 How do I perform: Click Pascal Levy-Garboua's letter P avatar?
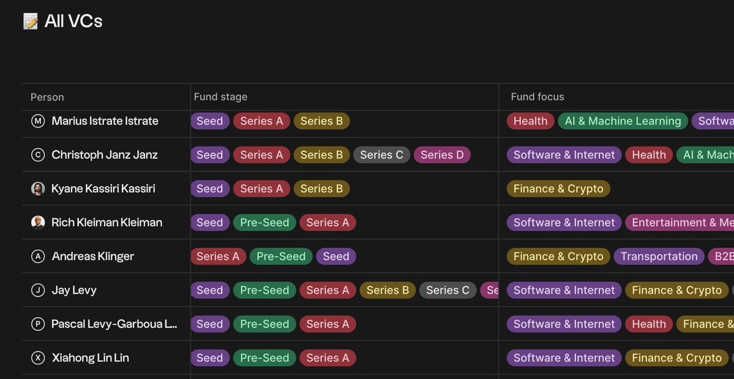tap(38, 324)
